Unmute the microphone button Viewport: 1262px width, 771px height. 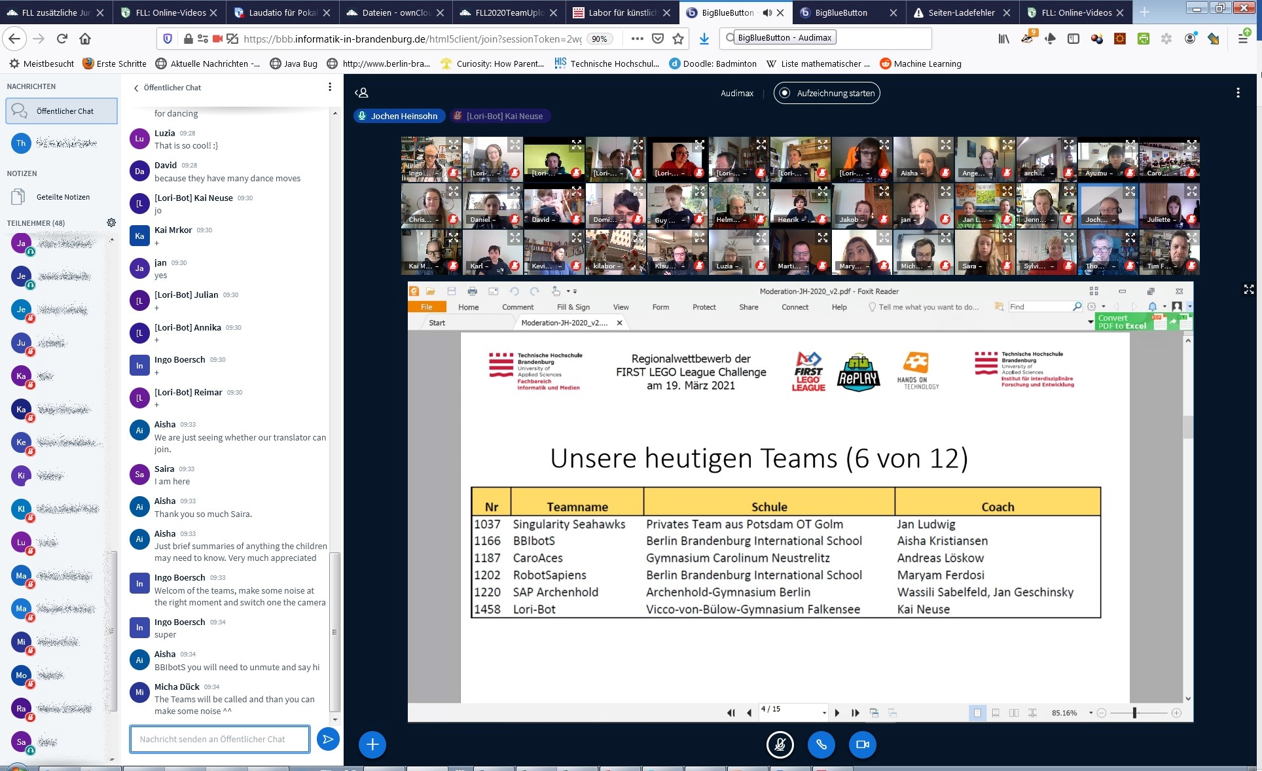pyautogui.click(x=780, y=744)
